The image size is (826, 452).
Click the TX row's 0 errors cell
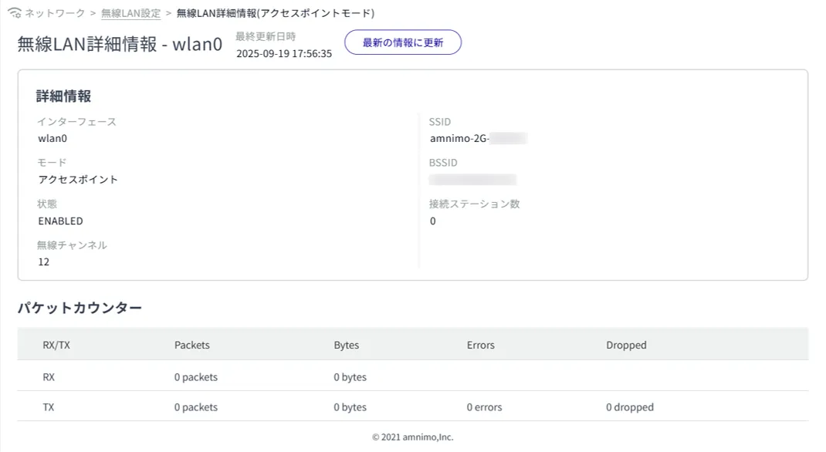(x=484, y=406)
